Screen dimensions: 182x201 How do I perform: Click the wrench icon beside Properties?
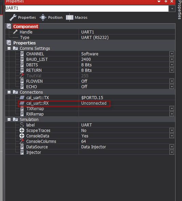tap(13, 17)
